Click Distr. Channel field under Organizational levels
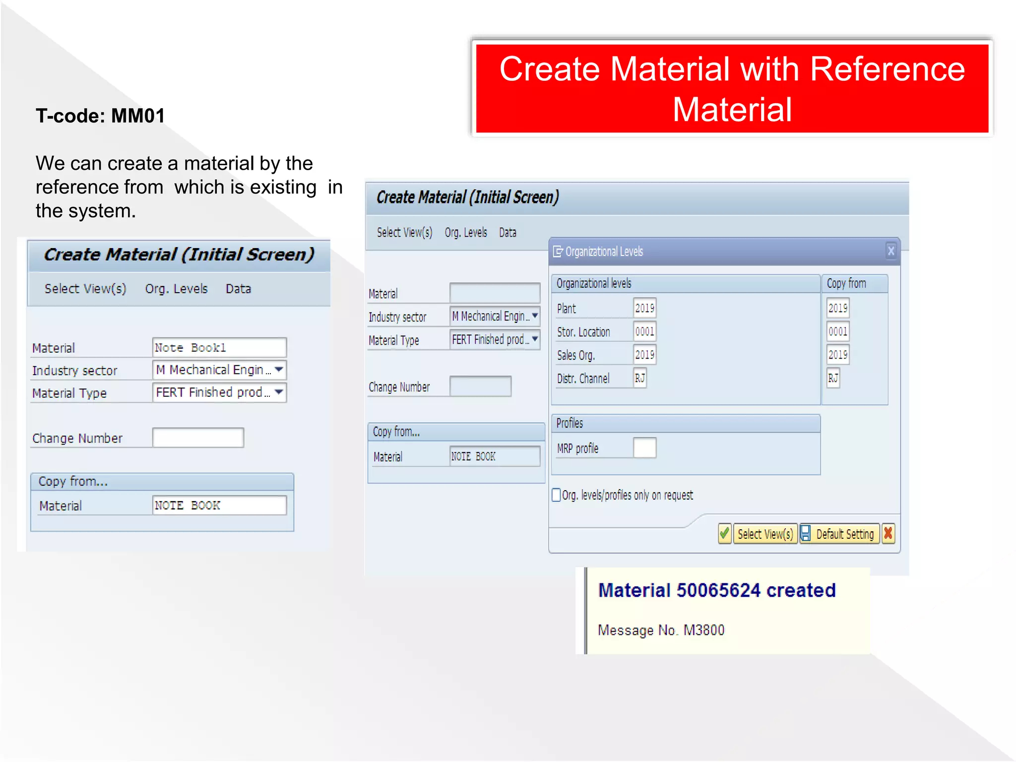The width and height of the screenshot is (1016, 762). tap(640, 378)
